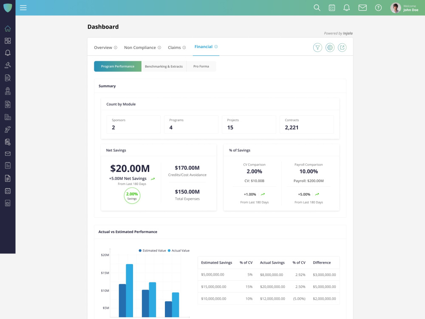Open Benchmarking & Extracts sub-tab
Screen dimensions: 425x319
click(x=164, y=66)
